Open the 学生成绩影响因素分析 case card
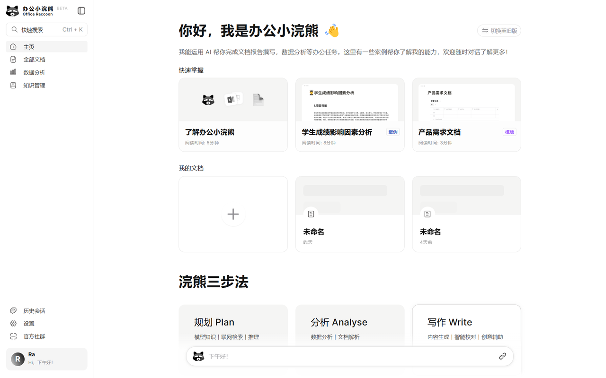The width and height of the screenshot is (606, 378). coord(349,115)
